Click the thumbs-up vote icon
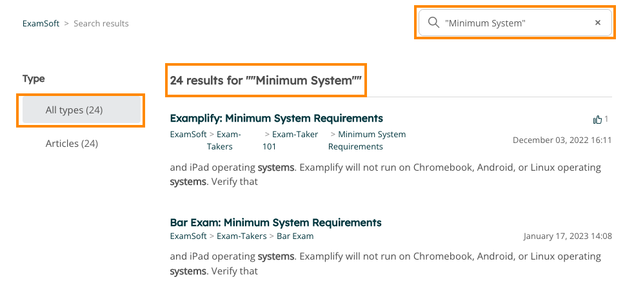This screenshot has height=286, width=634. [x=597, y=119]
